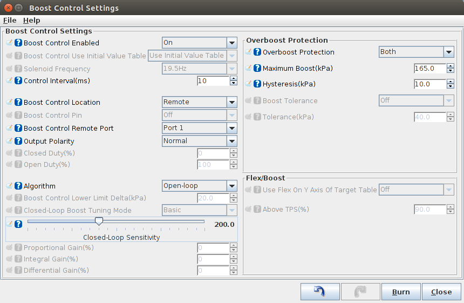Click help icon for Boost Control Enabled
Image resolution: width=464 pixels, height=303 pixels.
pyautogui.click(x=18, y=43)
